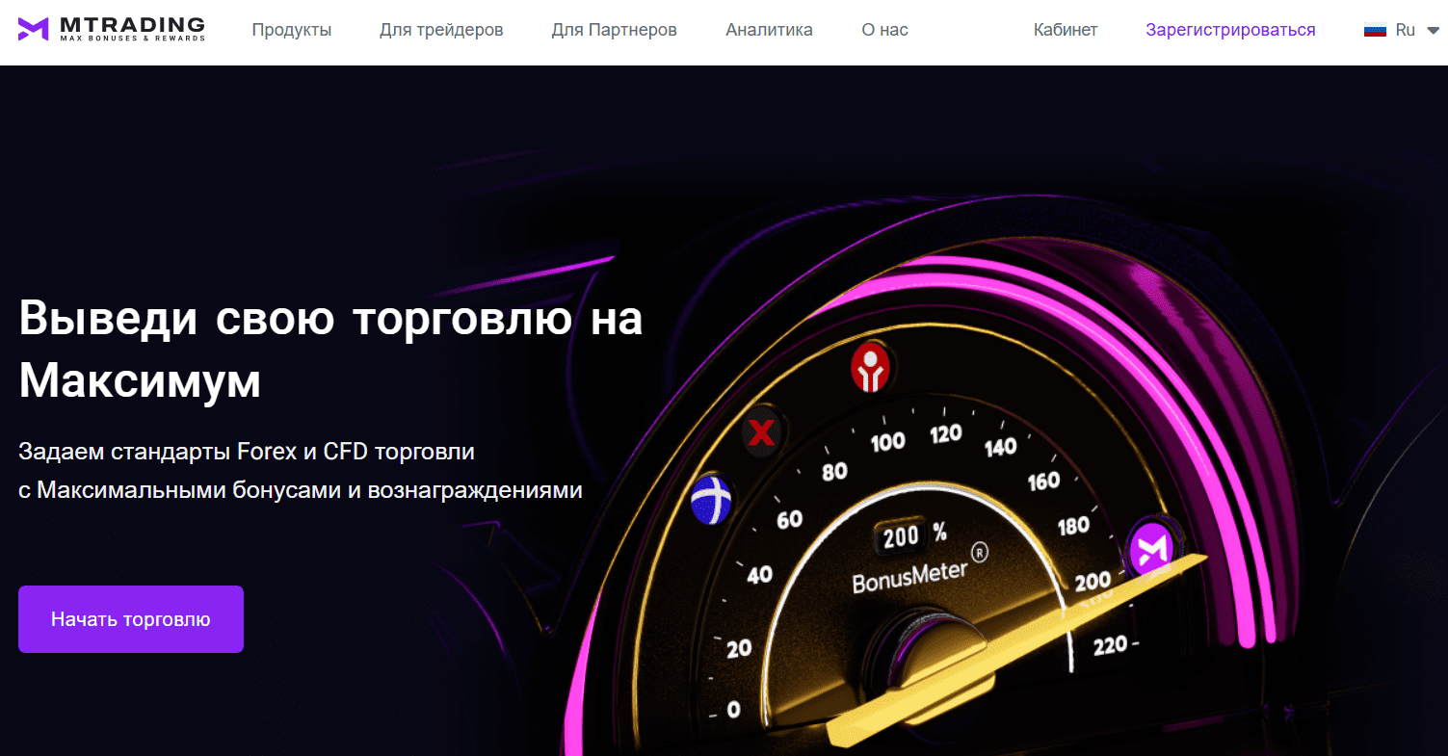The image size is (1448, 756).
Task: Click the gauge mark 0
Action: [734, 711]
